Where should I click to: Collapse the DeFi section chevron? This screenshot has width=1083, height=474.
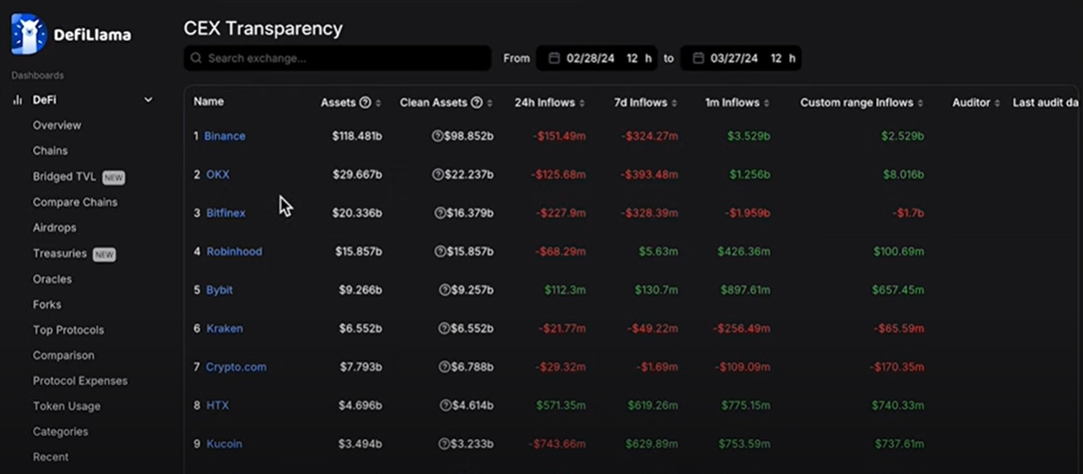pyautogui.click(x=148, y=100)
